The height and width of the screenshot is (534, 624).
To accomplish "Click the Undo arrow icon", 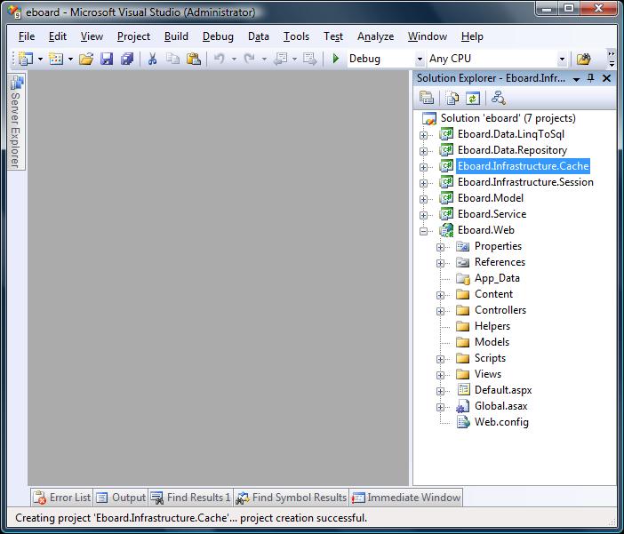I will click(220, 59).
